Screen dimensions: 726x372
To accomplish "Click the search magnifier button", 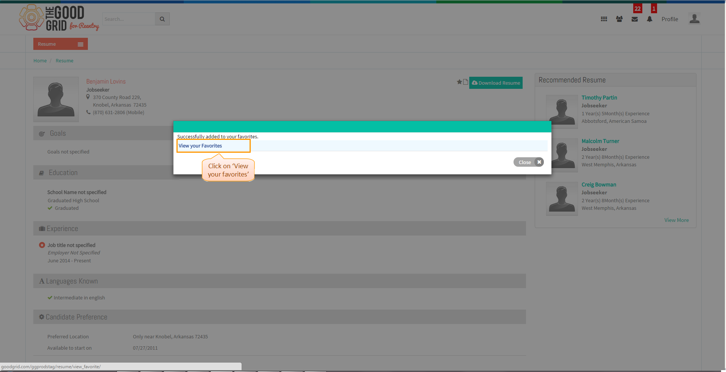I will 162,19.
